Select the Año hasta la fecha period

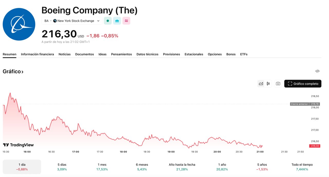[182, 167]
